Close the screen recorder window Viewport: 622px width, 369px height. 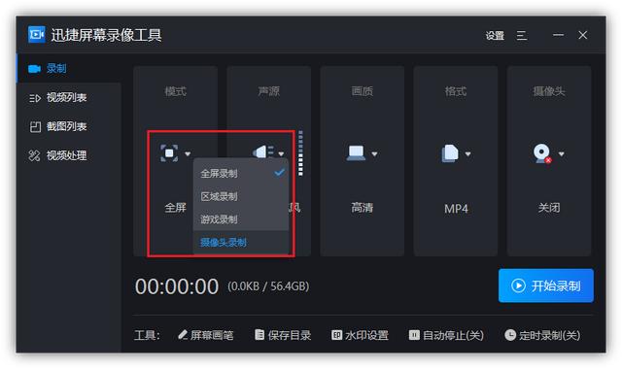point(583,35)
